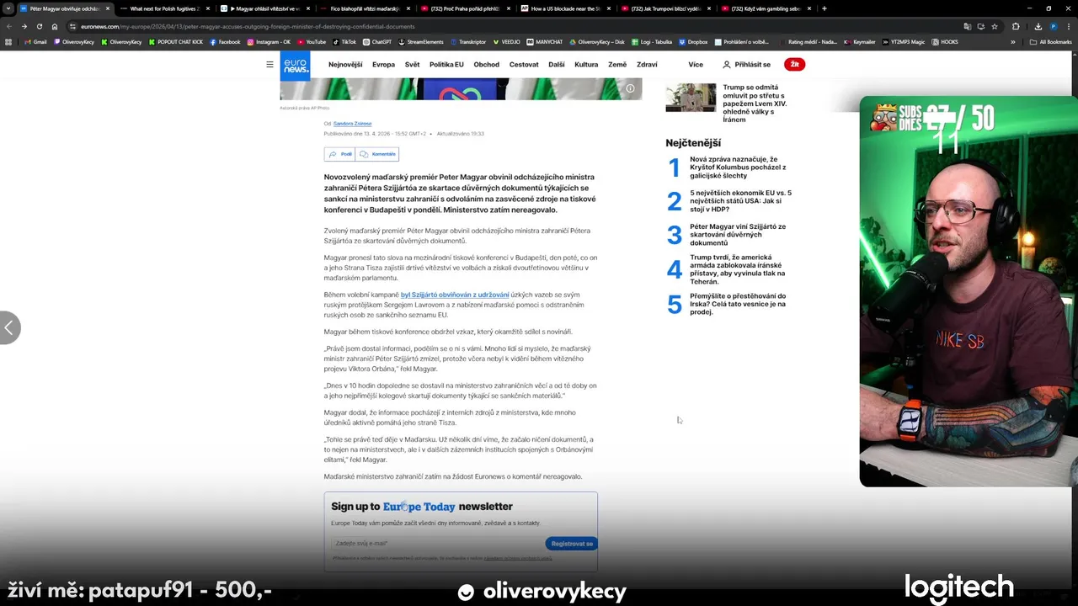Viewport: 1078px width, 606px height.
Task: Open the YouTube bookmark
Action: click(311, 41)
